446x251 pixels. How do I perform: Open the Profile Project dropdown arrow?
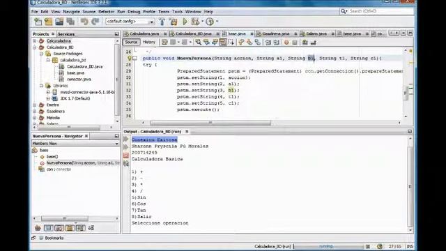(217, 22)
